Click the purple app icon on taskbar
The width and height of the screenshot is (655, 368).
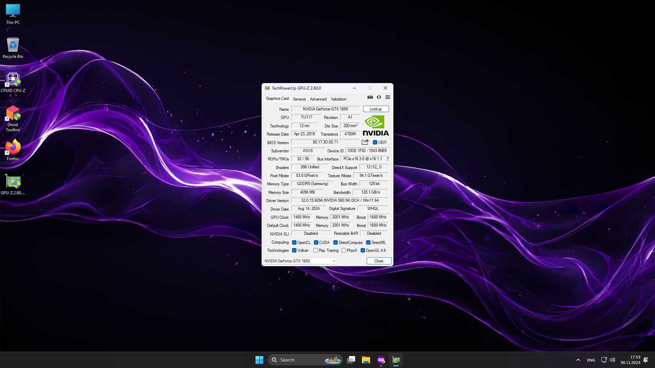pyautogui.click(x=381, y=360)
